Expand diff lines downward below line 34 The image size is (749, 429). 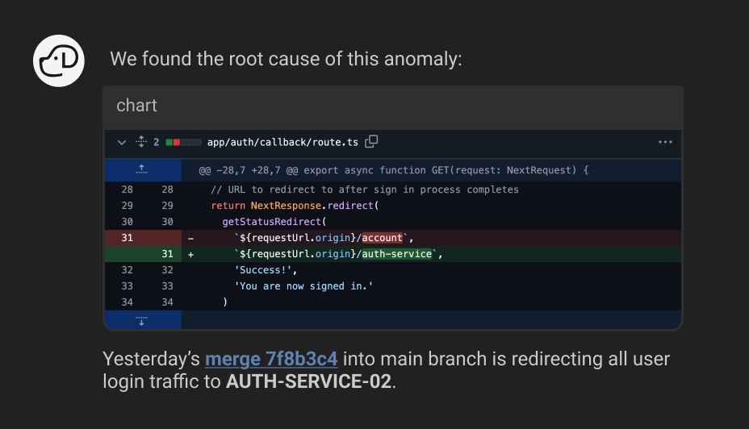142,320
